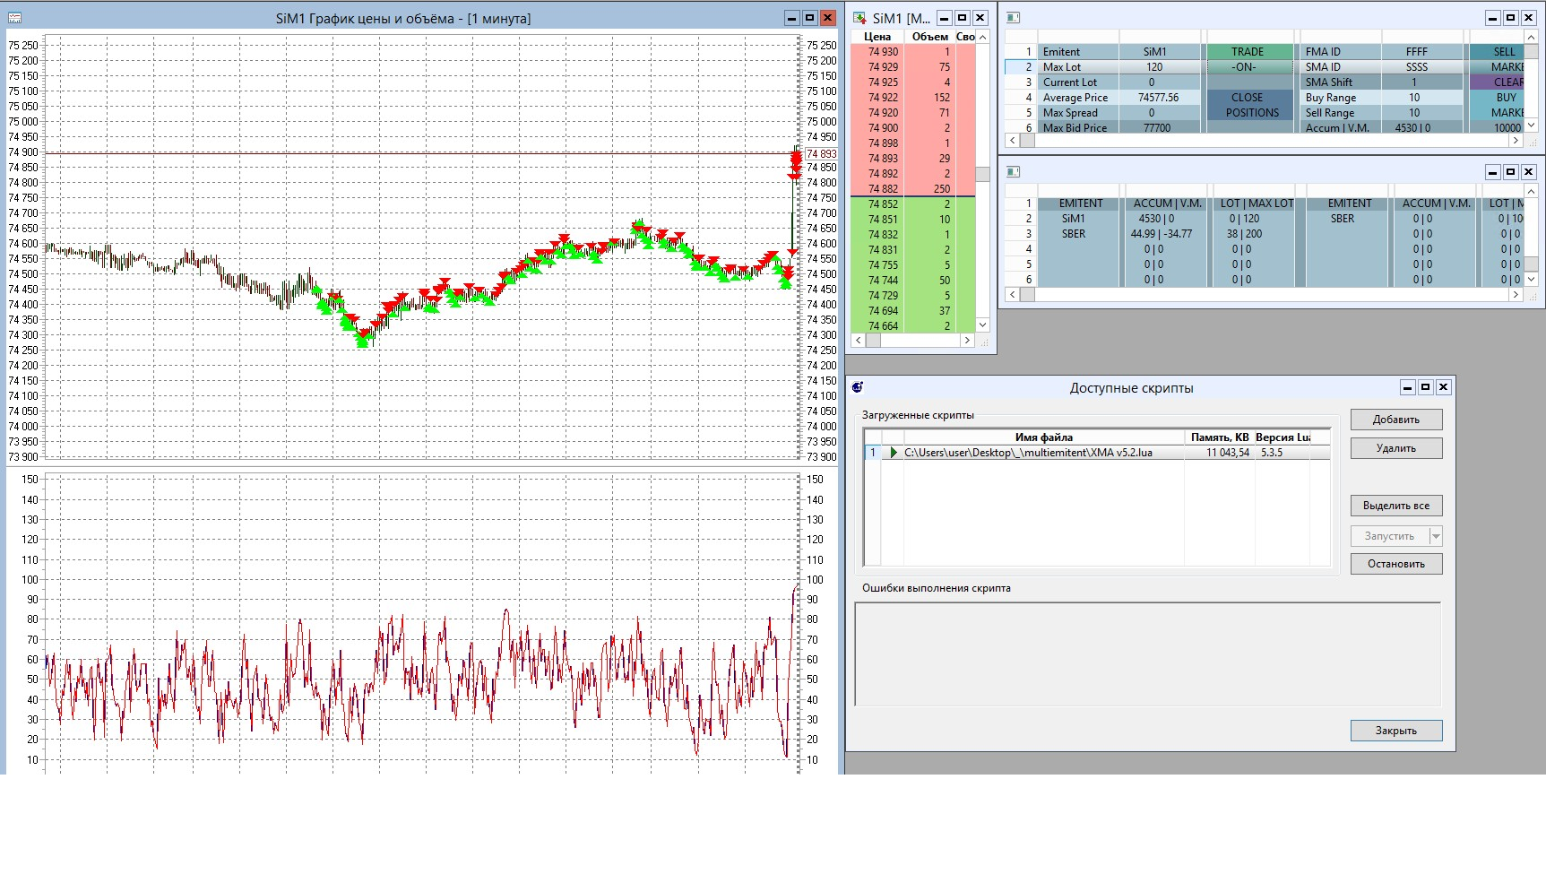Maximize the price and volume chart window
The height and width of the screenshot is (883, 1546).
point(809,18)
